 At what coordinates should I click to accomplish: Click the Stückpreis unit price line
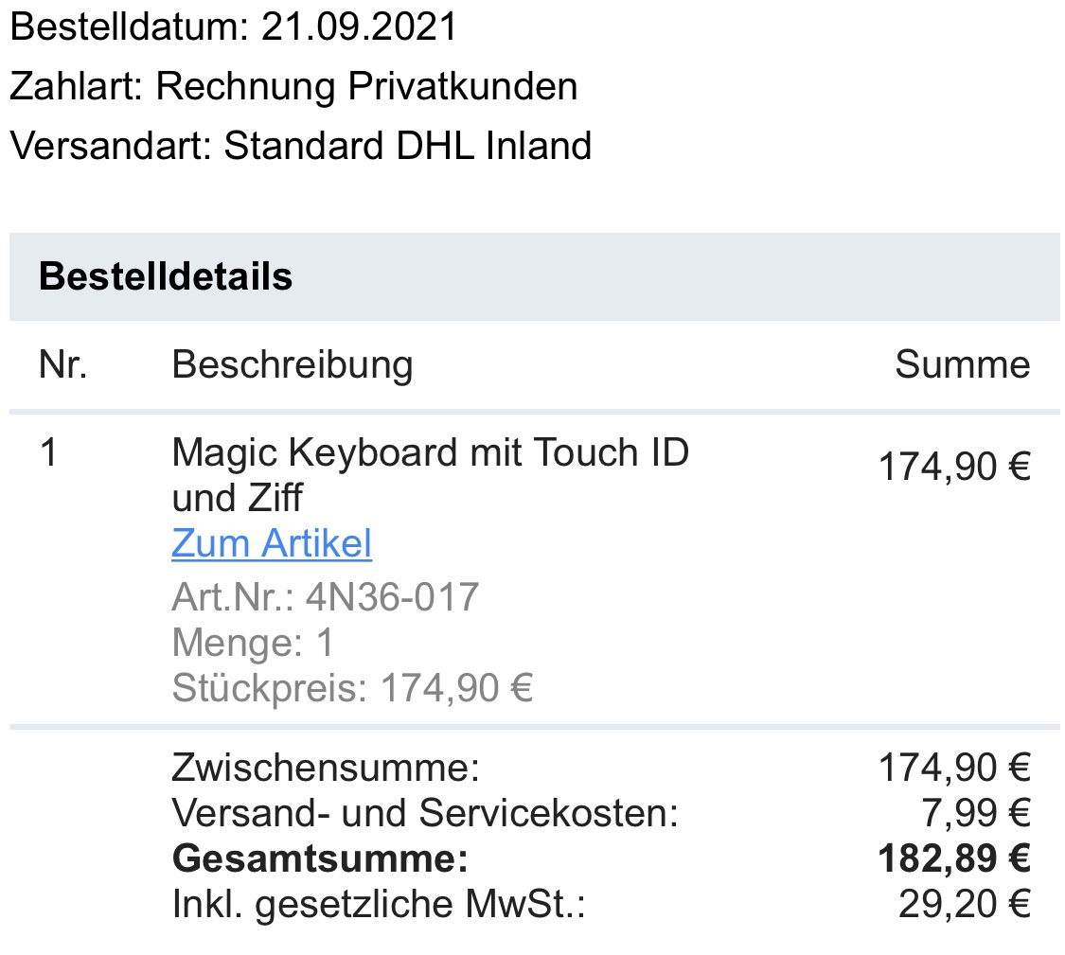point(352,689)
